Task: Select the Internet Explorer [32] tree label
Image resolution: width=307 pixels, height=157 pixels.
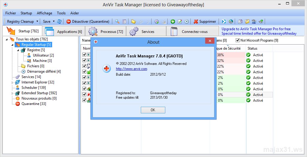Action: click(38, 82)
